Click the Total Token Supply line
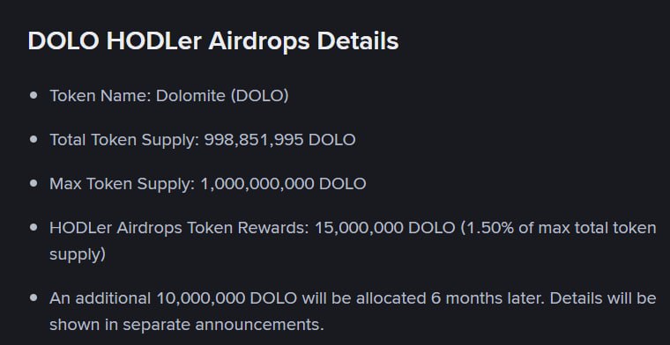 click(203, 140)
